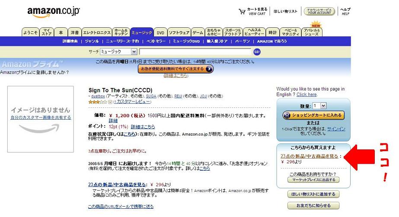
Task: Click the サインイン link
Action: pos(336,129)
